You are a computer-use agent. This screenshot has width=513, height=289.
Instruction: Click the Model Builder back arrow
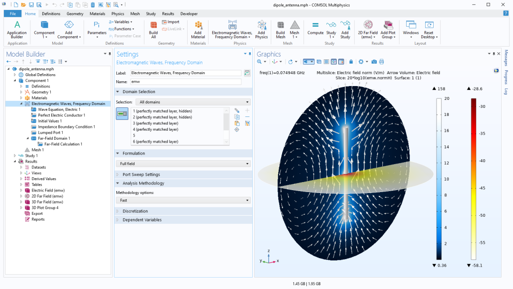[x=9, y=61]
